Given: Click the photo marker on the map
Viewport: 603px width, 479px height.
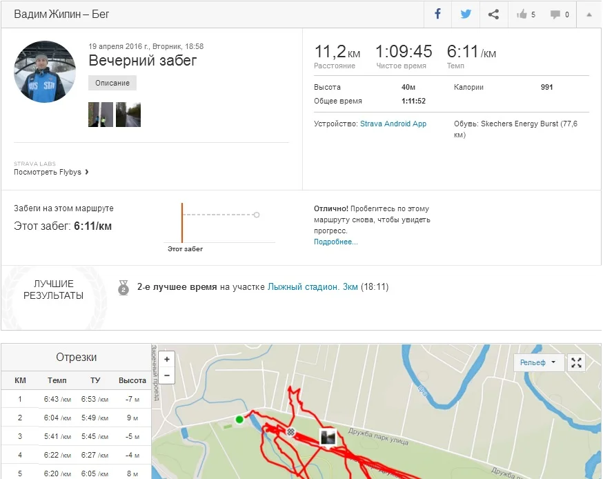Looking at the screenshot, I should pos(328,436).
